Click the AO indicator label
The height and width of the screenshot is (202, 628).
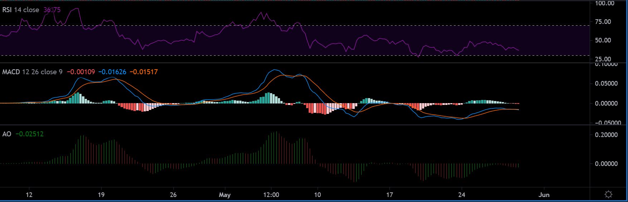tap(7, 134)
